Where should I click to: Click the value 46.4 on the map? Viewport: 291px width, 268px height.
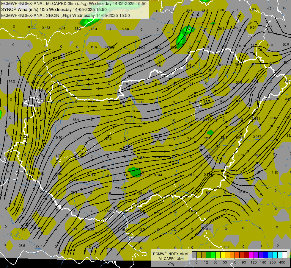258,155
